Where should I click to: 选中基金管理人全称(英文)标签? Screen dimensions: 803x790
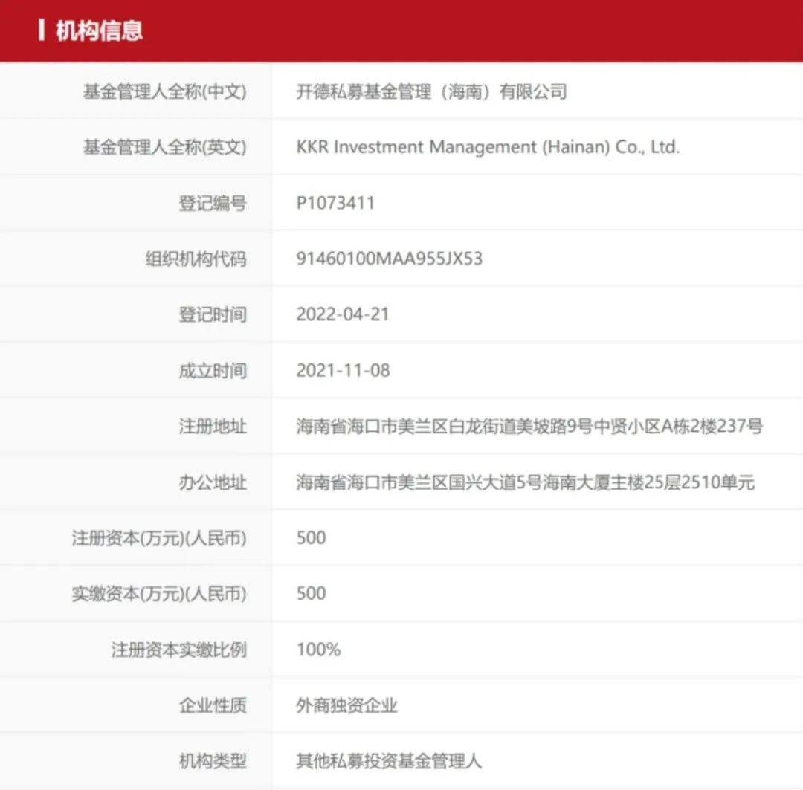(164, 147)
